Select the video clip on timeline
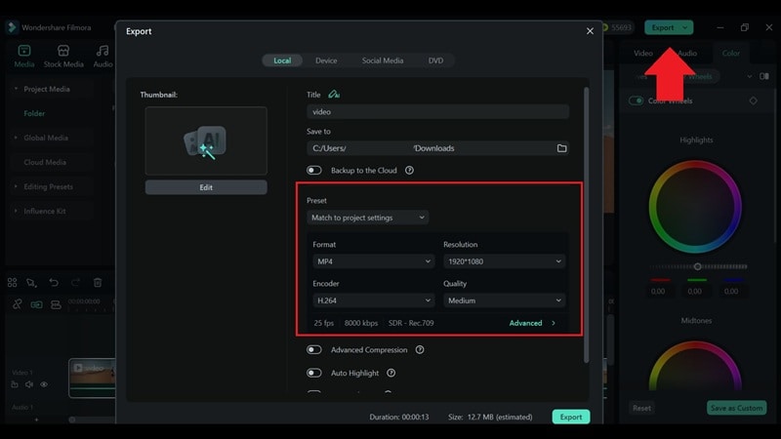Image resolution: width=781 pixels, height=439 pixels. coord(92,378)
